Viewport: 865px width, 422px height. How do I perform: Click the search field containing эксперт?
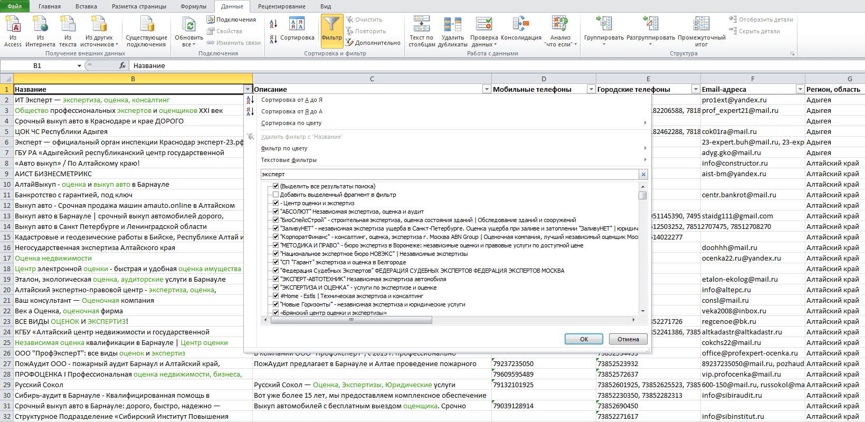coord(450,174)
